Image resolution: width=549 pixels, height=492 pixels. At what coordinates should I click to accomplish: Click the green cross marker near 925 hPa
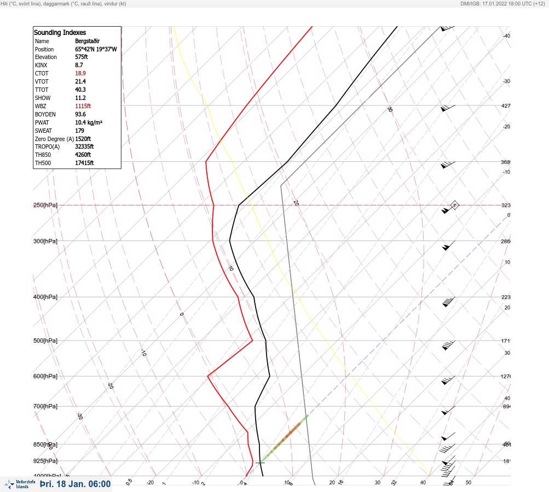click(x=260, y=462)
